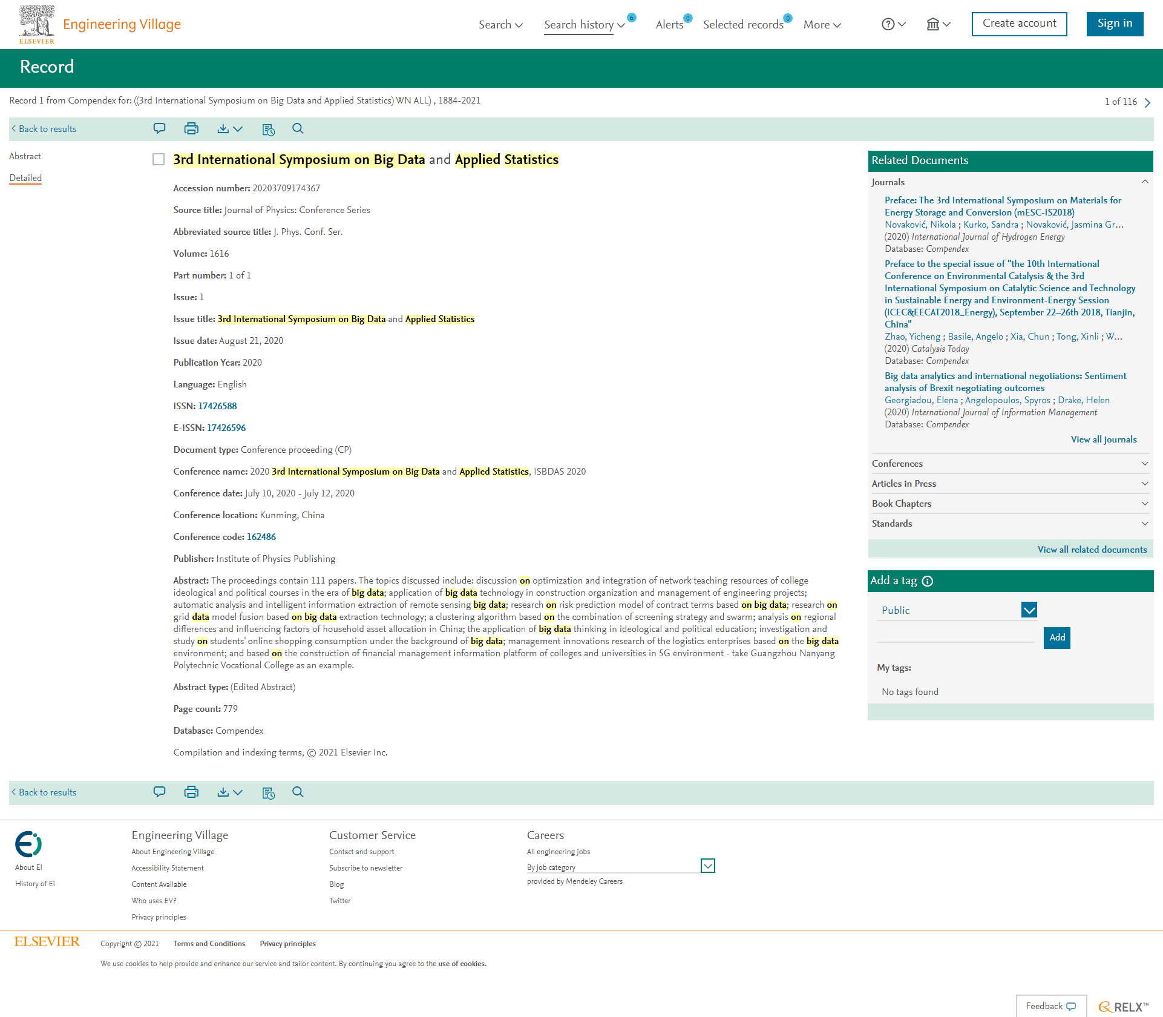Expand the Book Chapters section
Screen dimensions: 1163x1017
coord(1010,504)
